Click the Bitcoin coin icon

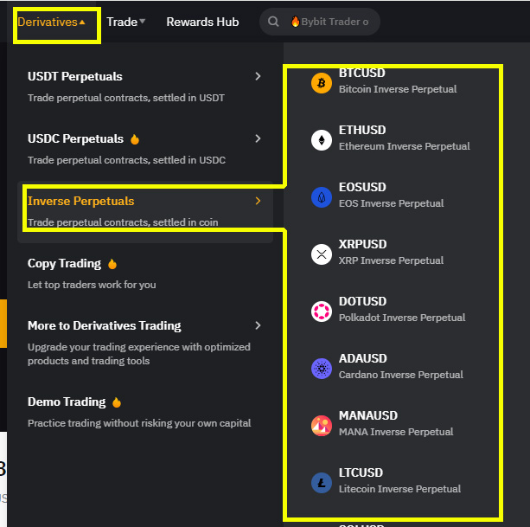click(x=321, y=83)
